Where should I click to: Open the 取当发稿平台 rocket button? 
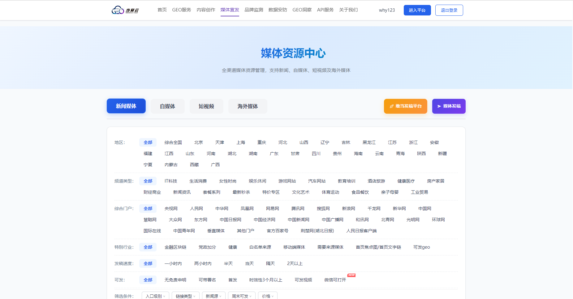pos(405,106)
